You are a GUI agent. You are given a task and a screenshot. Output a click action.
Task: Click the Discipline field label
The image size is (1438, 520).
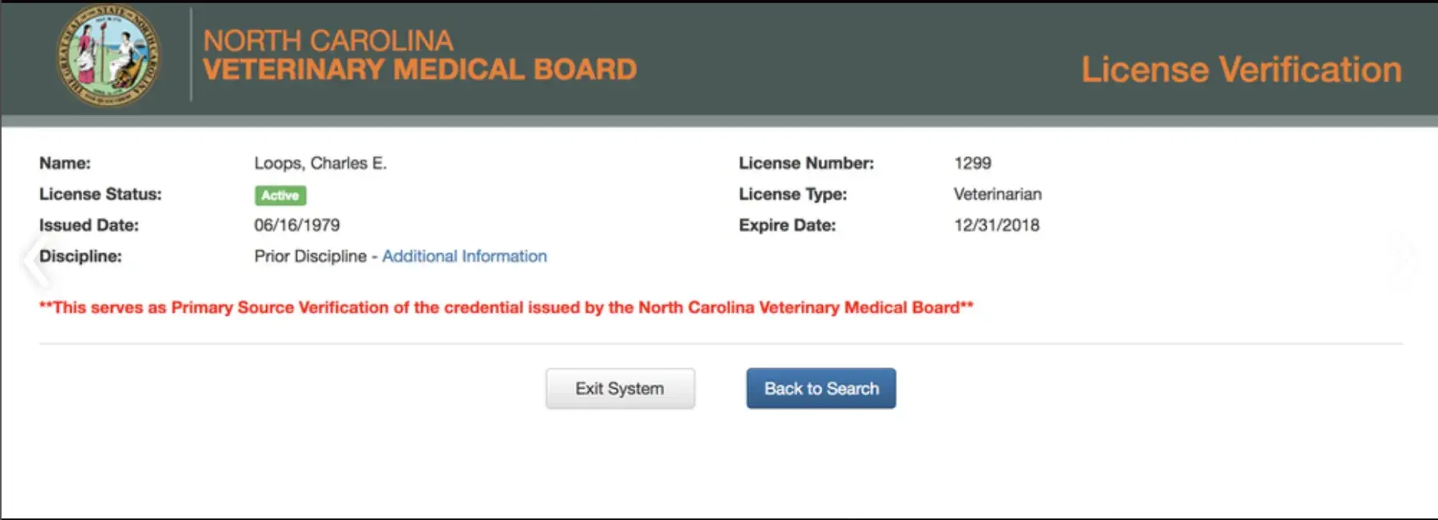click(x=81, y=256)
